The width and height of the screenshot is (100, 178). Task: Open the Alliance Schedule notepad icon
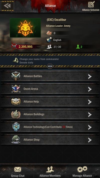tap(91, 5)
